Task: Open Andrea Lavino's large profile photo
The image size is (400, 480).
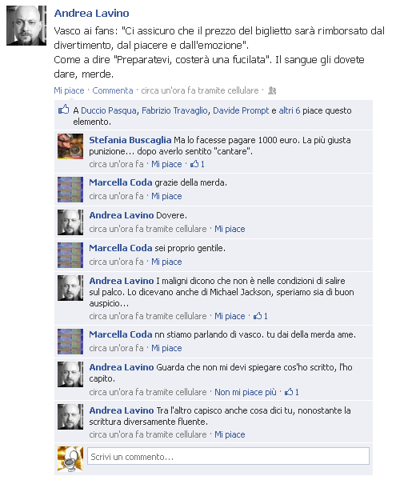Action: (26, 26)
